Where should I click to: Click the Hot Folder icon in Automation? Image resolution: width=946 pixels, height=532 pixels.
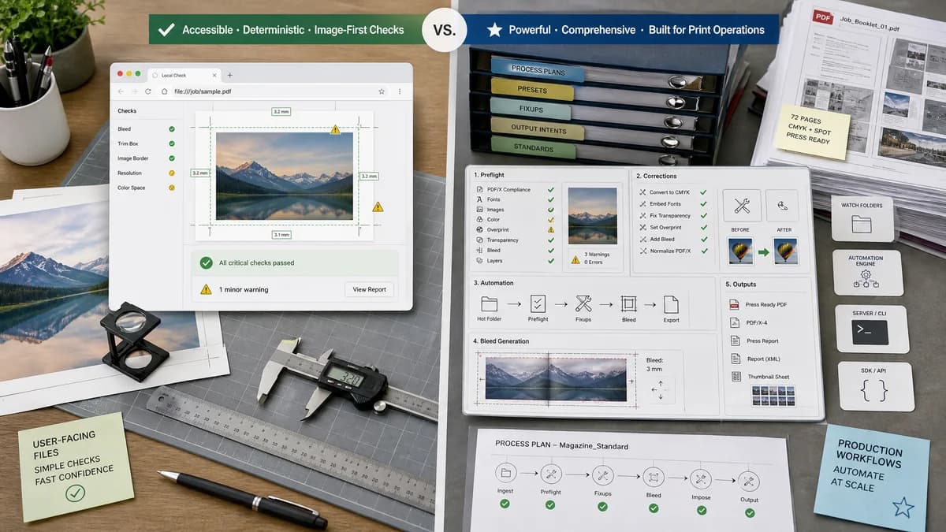(x=490, y=303)
